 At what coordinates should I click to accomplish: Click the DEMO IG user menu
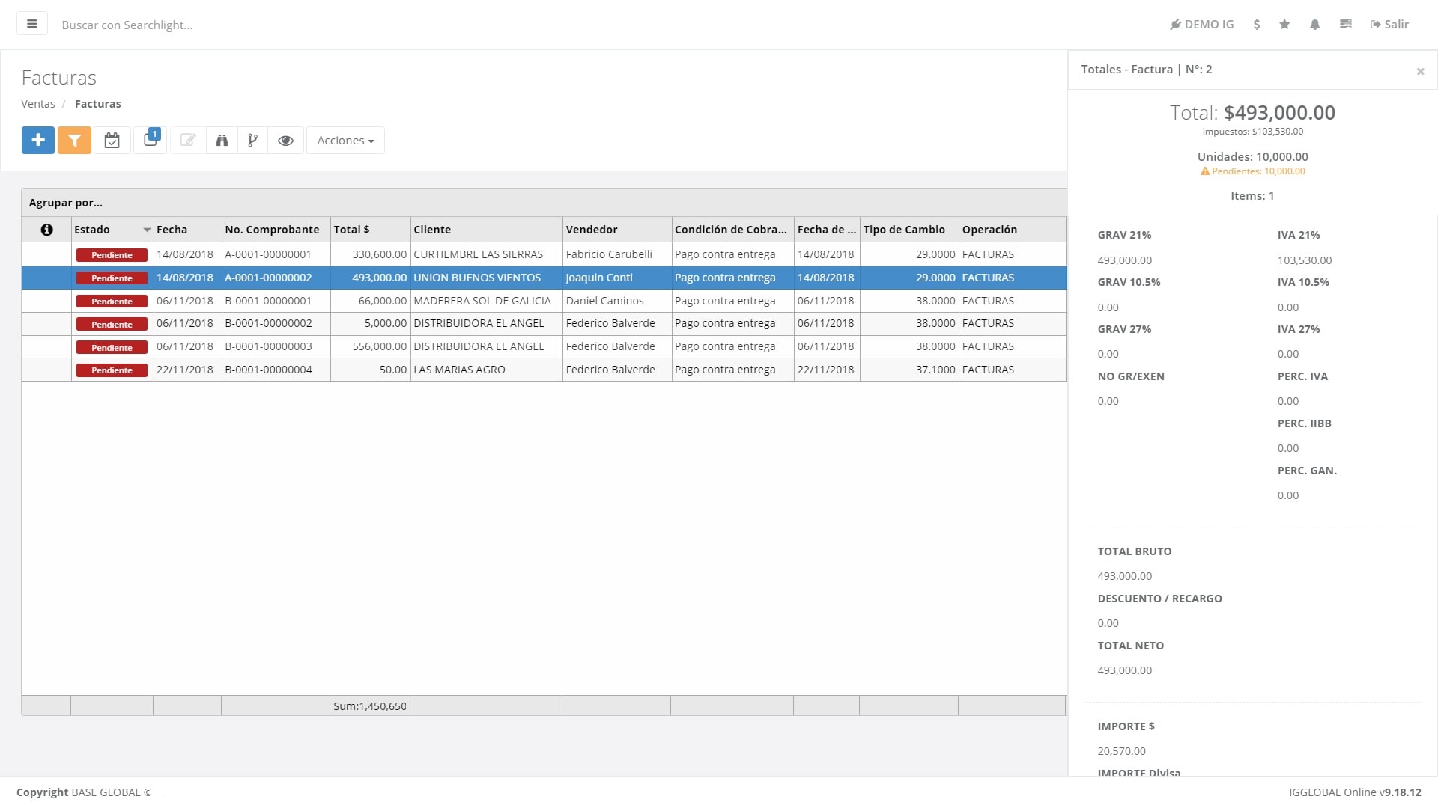tap(1201, 25)
